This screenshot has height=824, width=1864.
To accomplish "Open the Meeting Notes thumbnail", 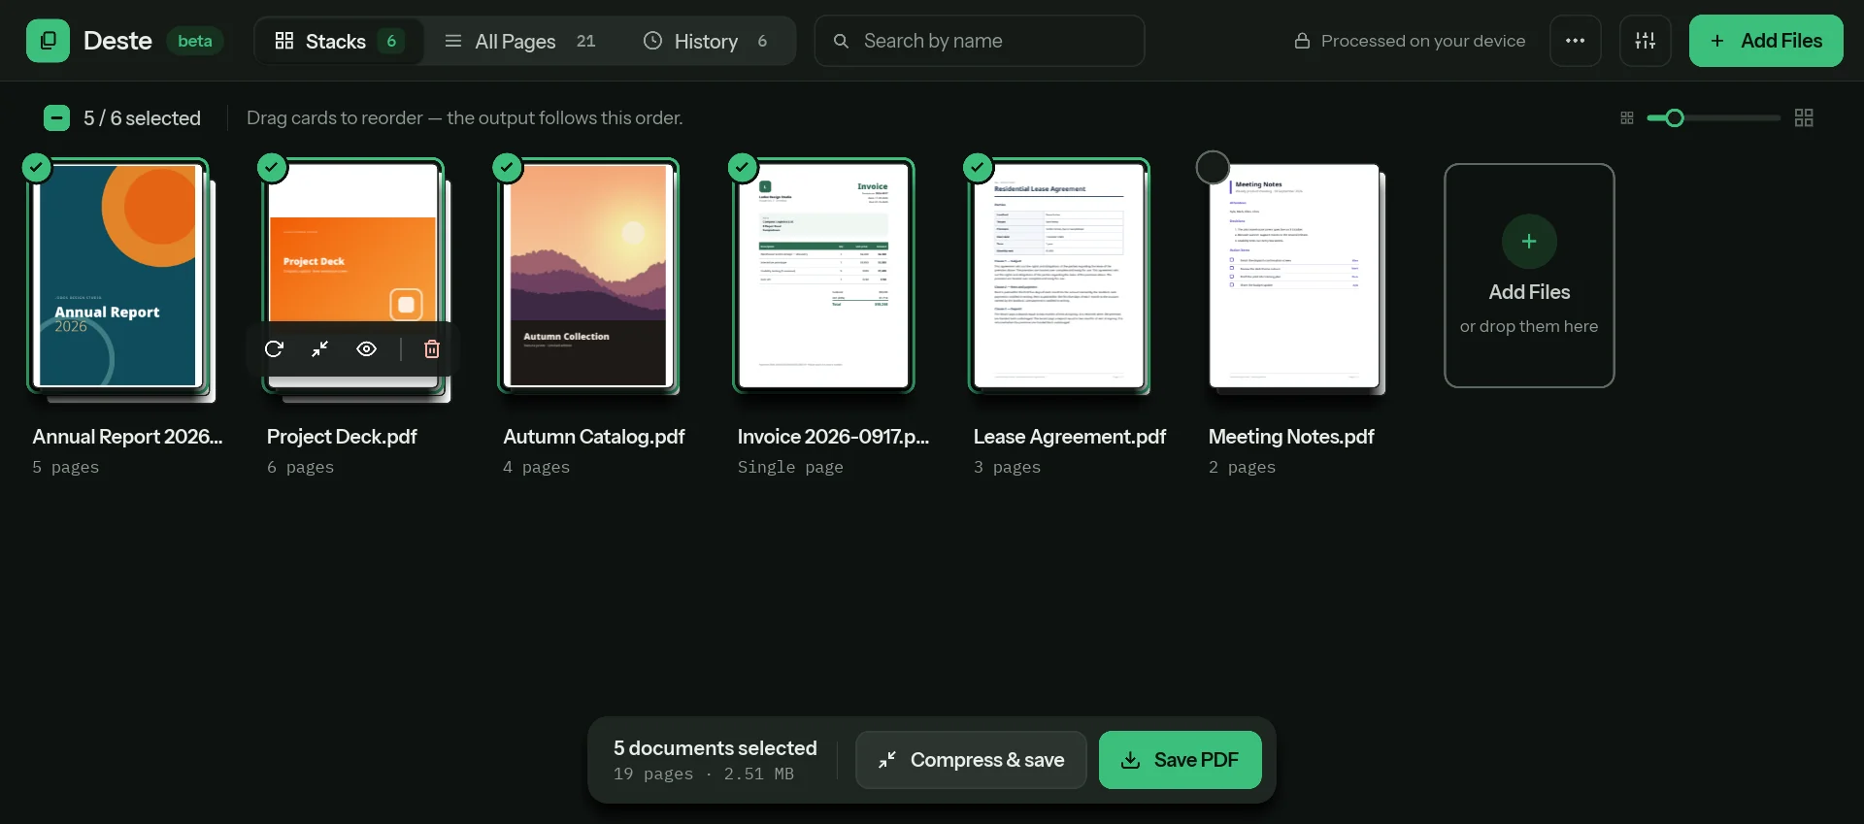I will (x=1294, y=276).
